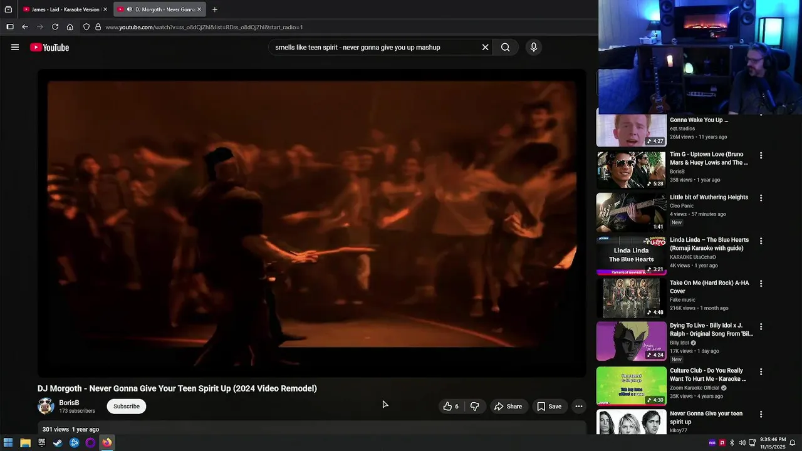Open Firefox taskbar icon
Screen dimensions: 802x451
pos(107,443)
